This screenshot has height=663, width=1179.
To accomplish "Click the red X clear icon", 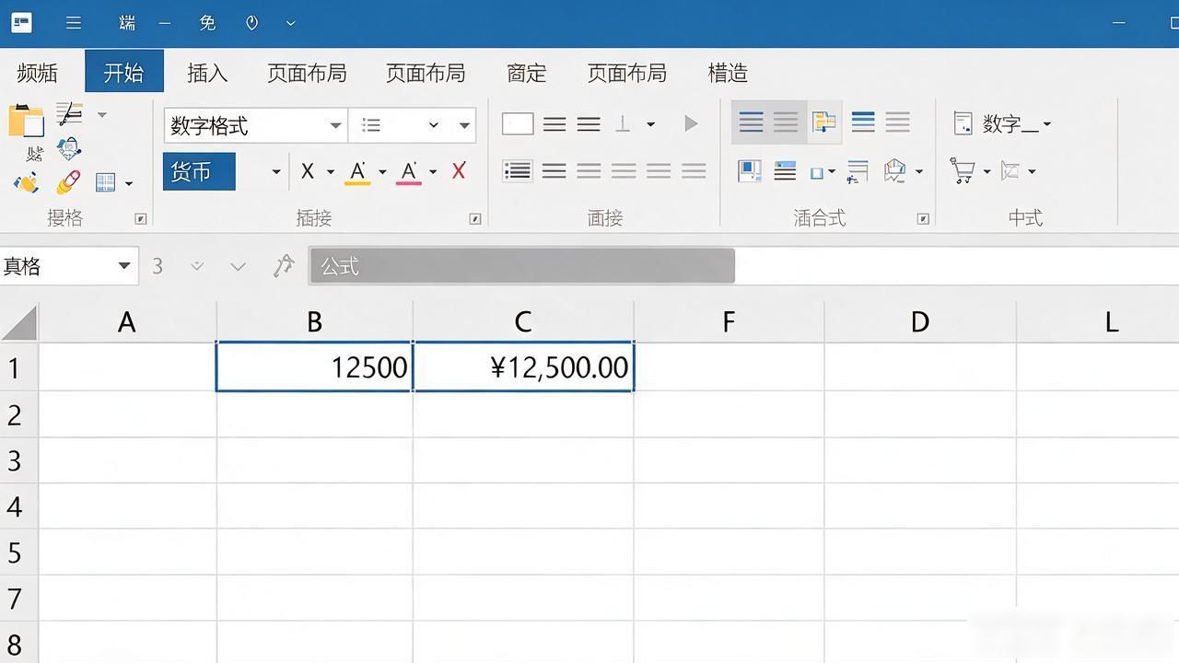I will tap(459, 171).
